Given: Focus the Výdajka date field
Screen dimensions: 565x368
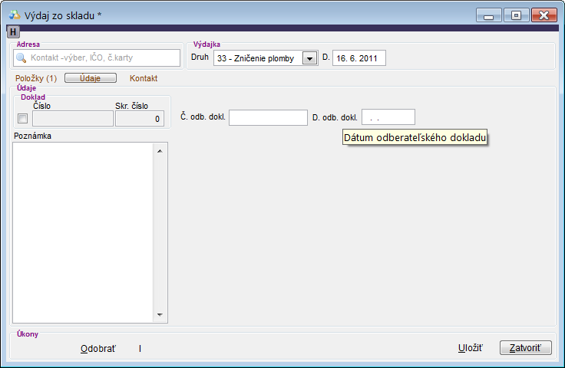Looking at the screenshot, I should point(358,58).
